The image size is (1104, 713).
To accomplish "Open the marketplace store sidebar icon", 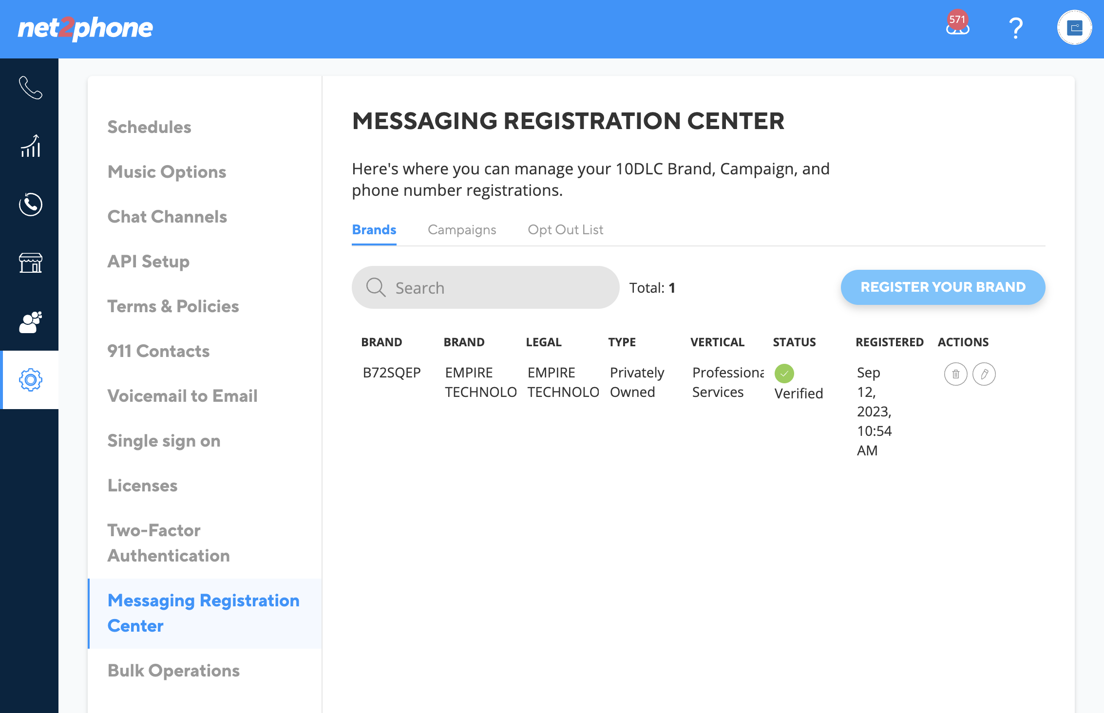I will coord(30,263).
